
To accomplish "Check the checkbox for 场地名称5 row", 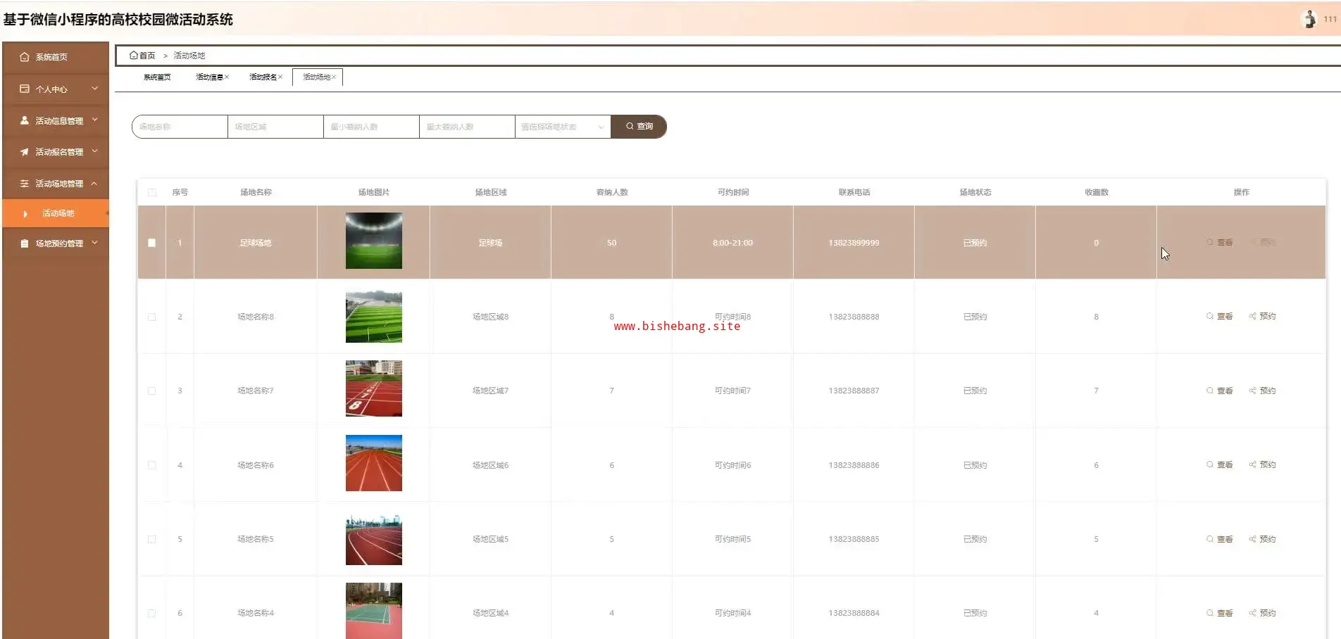I will click(152, 539).
